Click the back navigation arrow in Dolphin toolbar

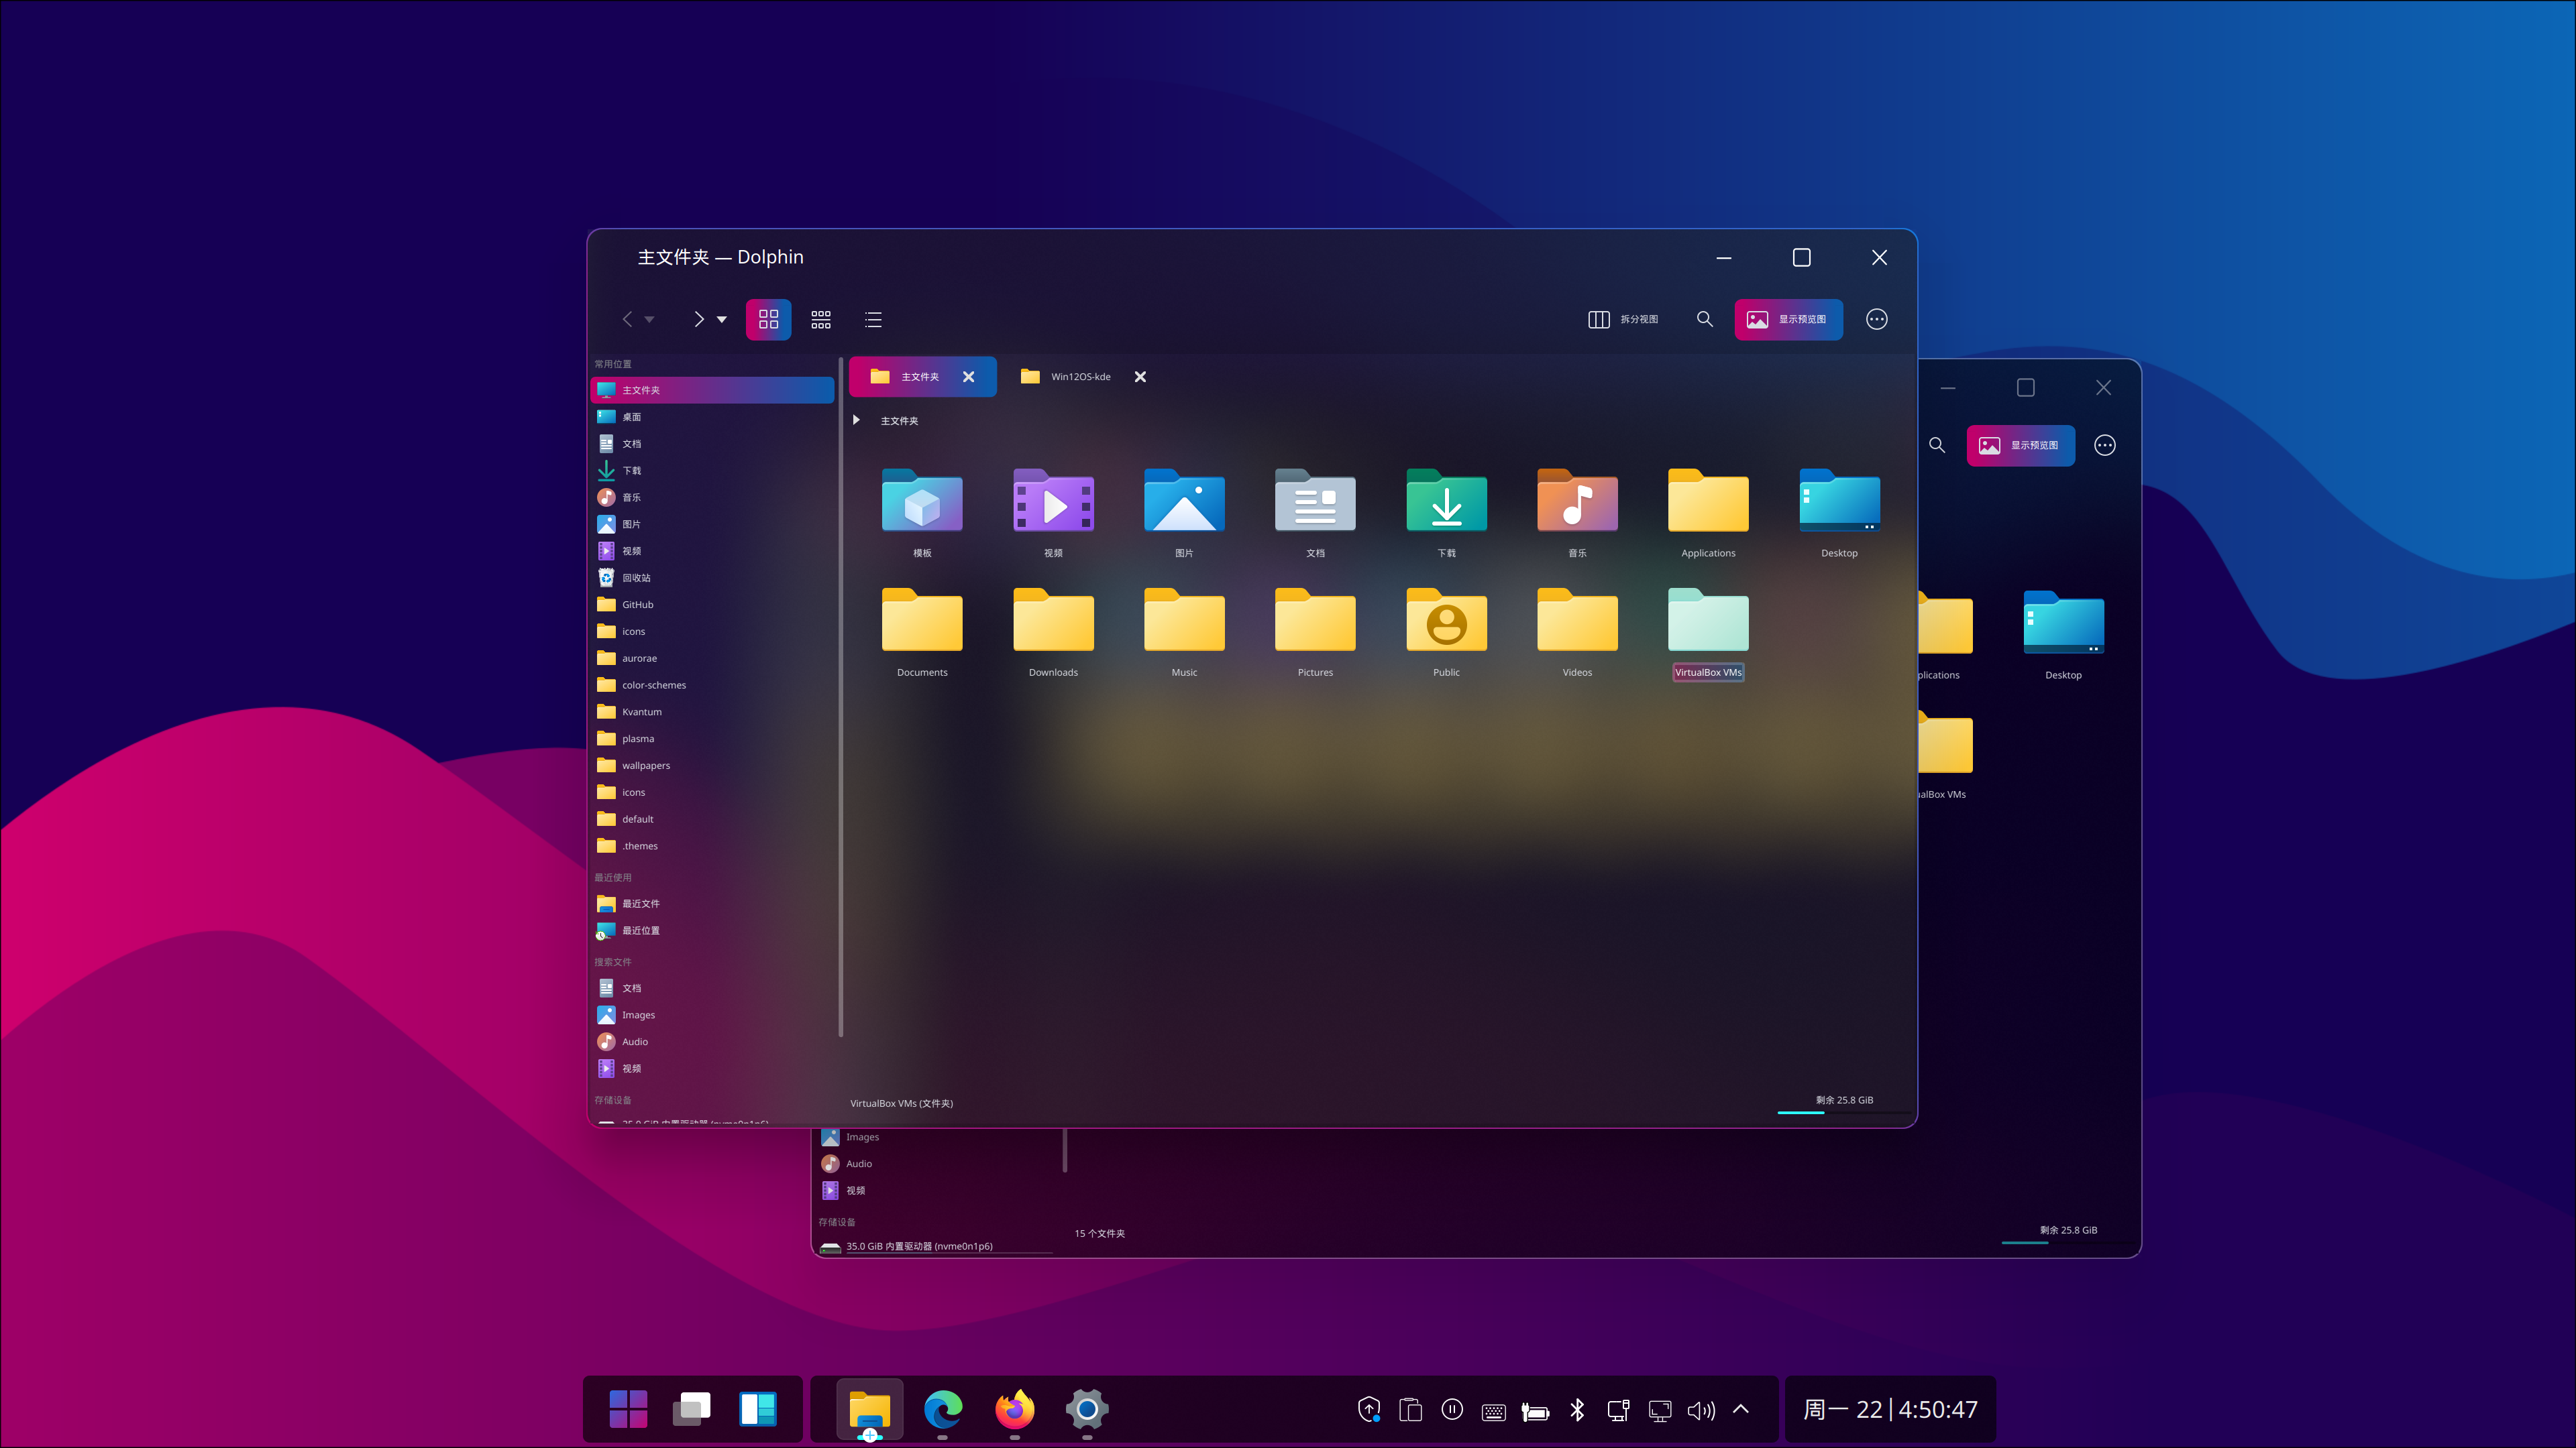click(x=627, y=320)
